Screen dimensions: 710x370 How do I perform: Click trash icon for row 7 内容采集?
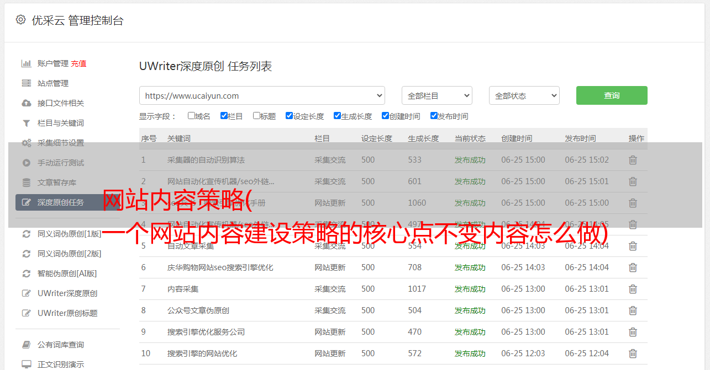(x=633, y=289)
